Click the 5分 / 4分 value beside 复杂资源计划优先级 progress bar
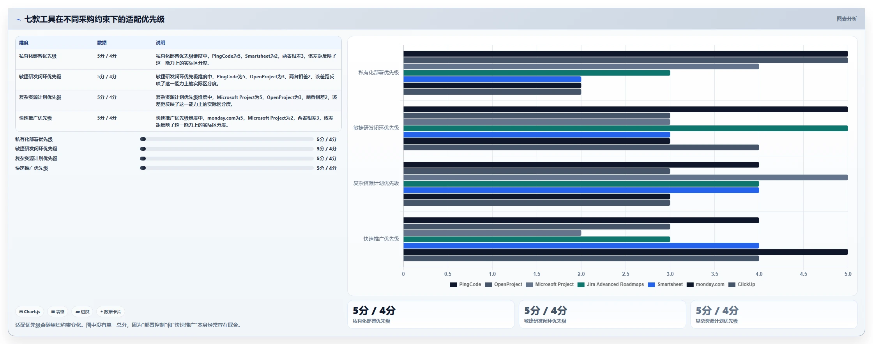This screenshot has width=873, height=344. point(327,159)
